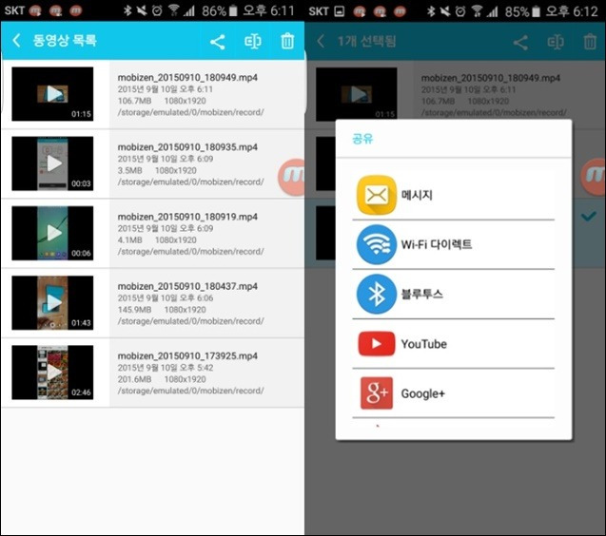Play video thumbnail with duration 01:15 in left list
Viewport: 606px width, 536px height.
pyautogui.click(x=52, y=94)
